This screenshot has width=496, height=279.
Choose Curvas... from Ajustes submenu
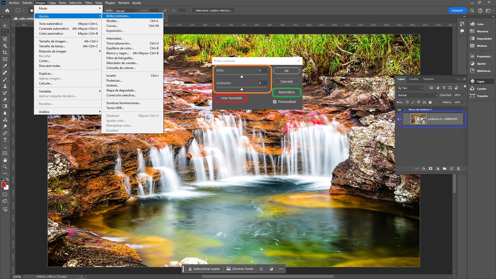point(133,26)
